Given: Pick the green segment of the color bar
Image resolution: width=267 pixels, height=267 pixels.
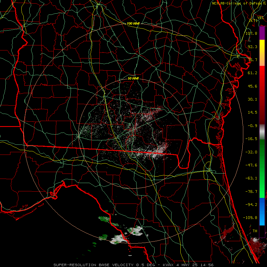Looking at the screenshot, I should [x=262, y=169].
